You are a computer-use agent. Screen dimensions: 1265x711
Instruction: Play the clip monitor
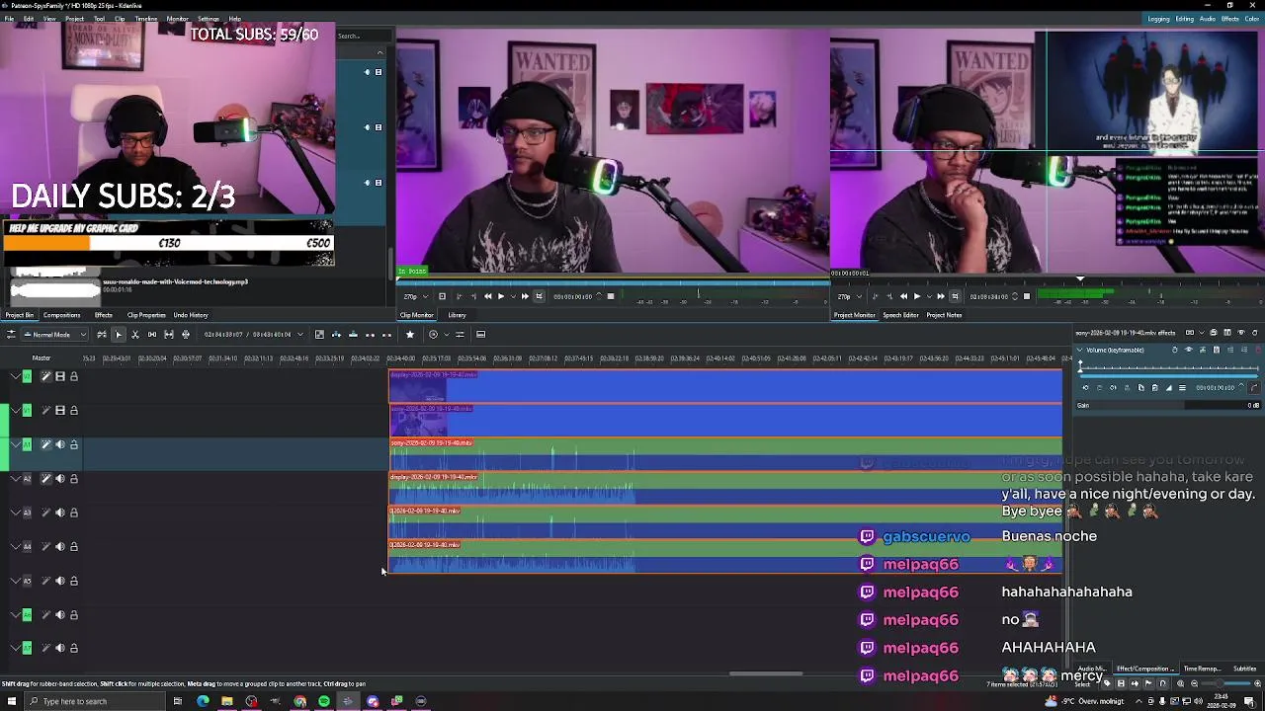[x=501, y=296]
